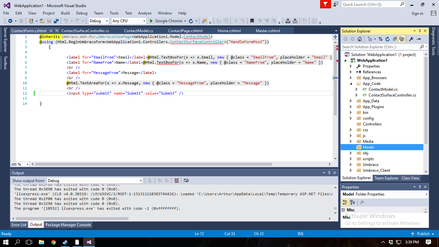Toggle Show All Files in Solution Explorer

click(x=401, y=39)
